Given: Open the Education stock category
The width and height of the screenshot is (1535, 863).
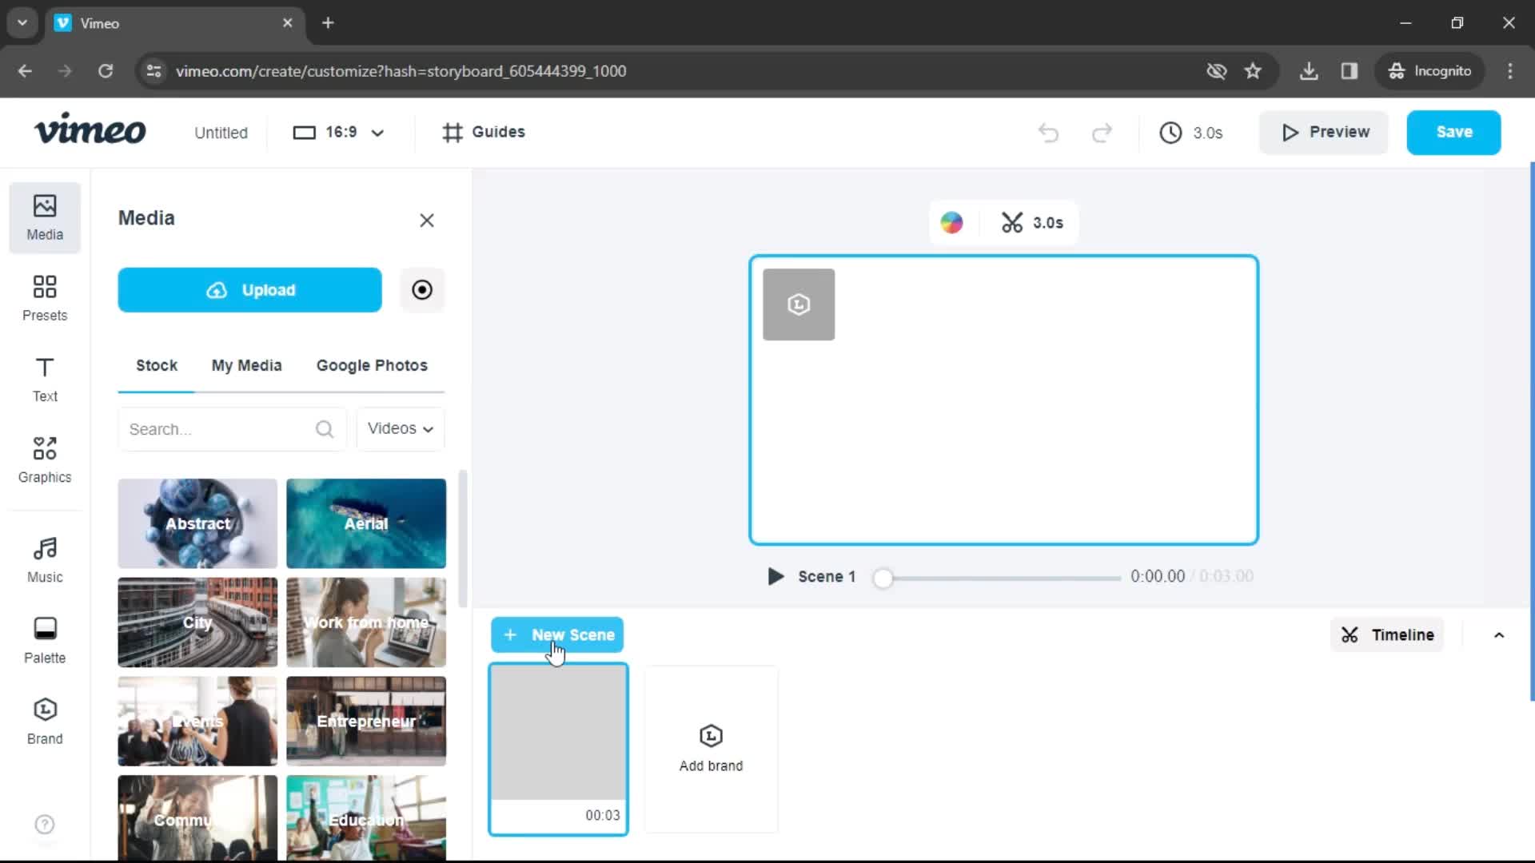Looking at the screenshot, I should coord(366,817).
